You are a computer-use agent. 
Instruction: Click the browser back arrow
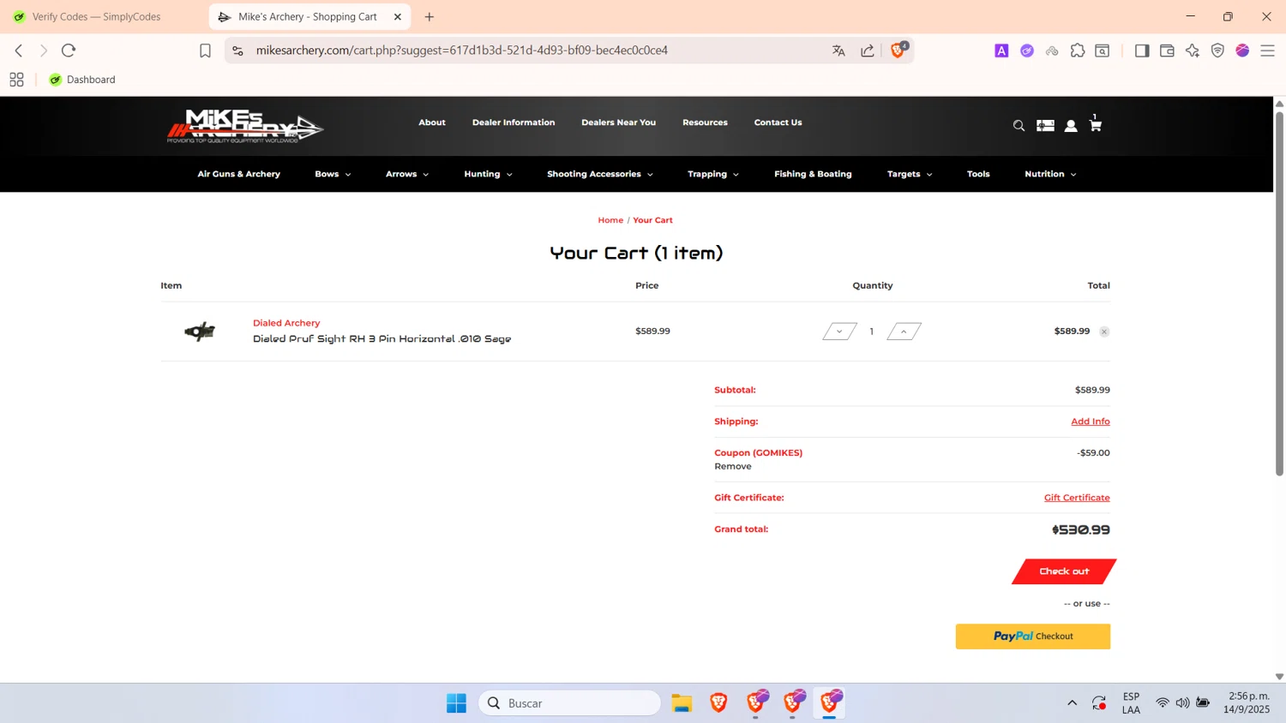19,51
